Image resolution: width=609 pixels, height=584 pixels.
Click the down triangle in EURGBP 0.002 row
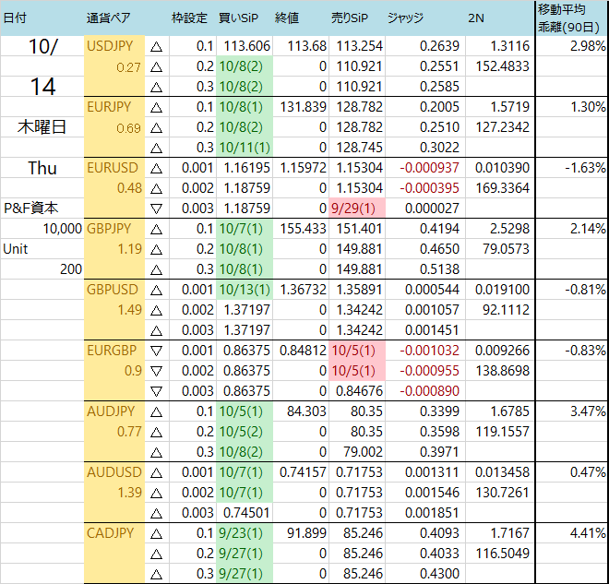click(x=156, y=371)
